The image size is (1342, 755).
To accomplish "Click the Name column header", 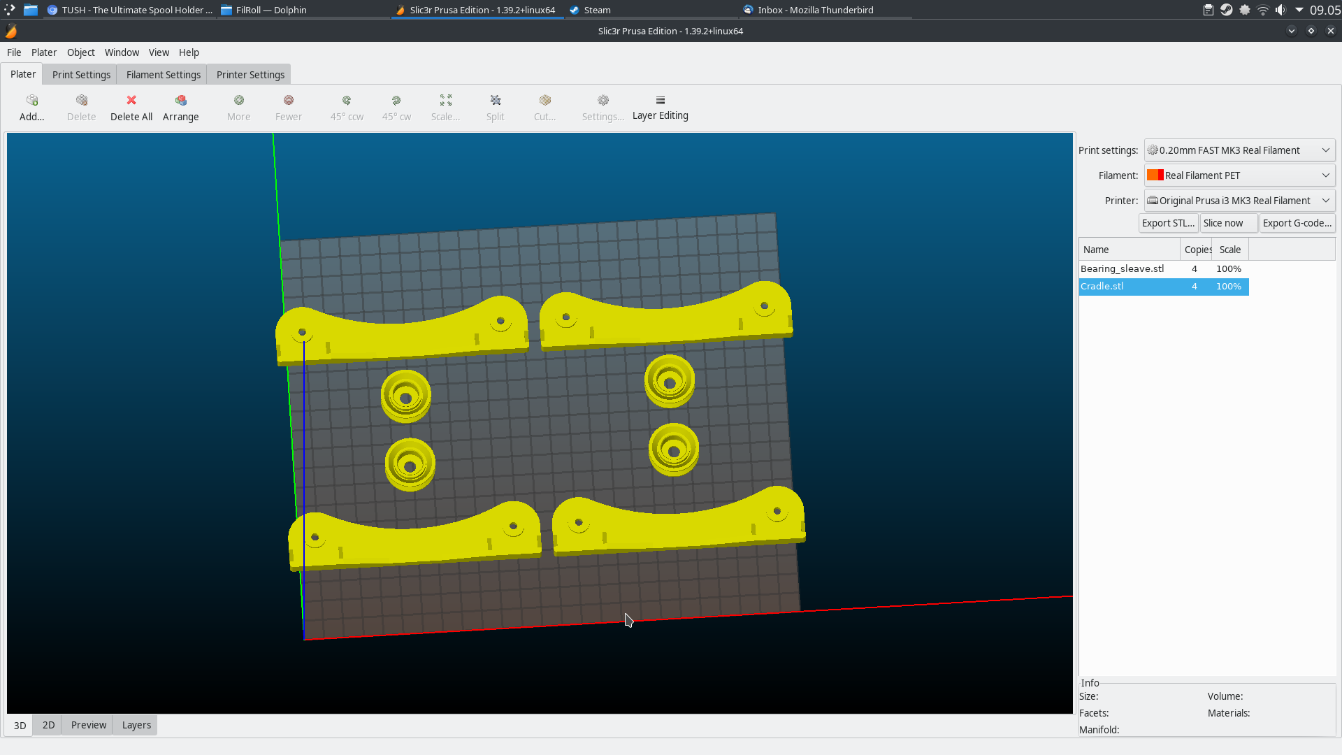I will point(1130,250).
